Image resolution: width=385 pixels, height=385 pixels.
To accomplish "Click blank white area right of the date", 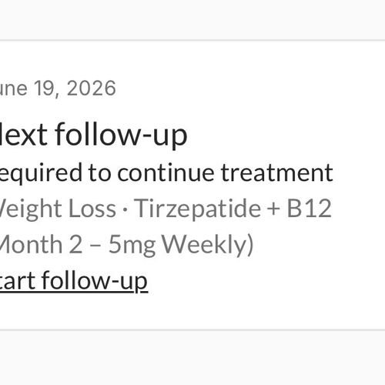I will tap(244, 89).
